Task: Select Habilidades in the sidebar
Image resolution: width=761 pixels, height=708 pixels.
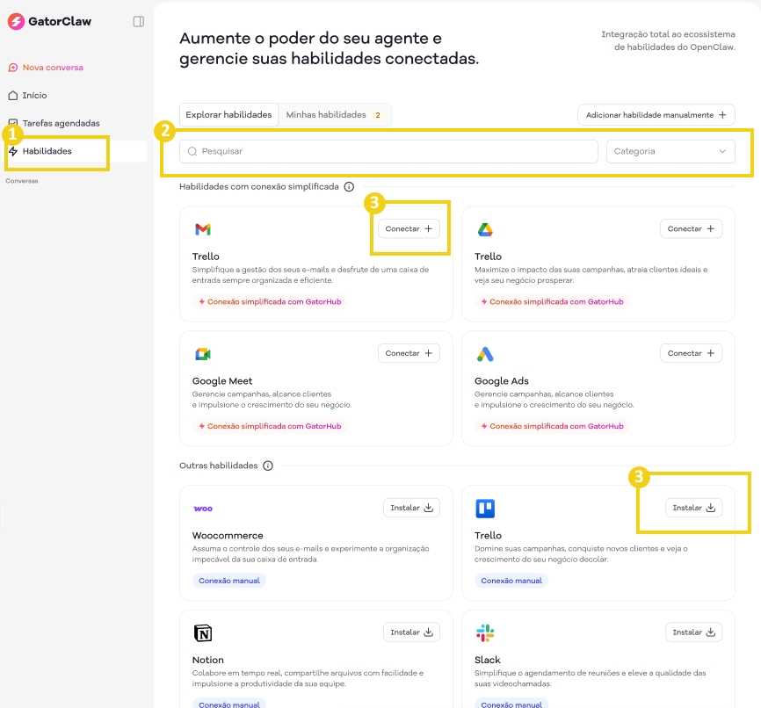Action: (x=48, y=150)
